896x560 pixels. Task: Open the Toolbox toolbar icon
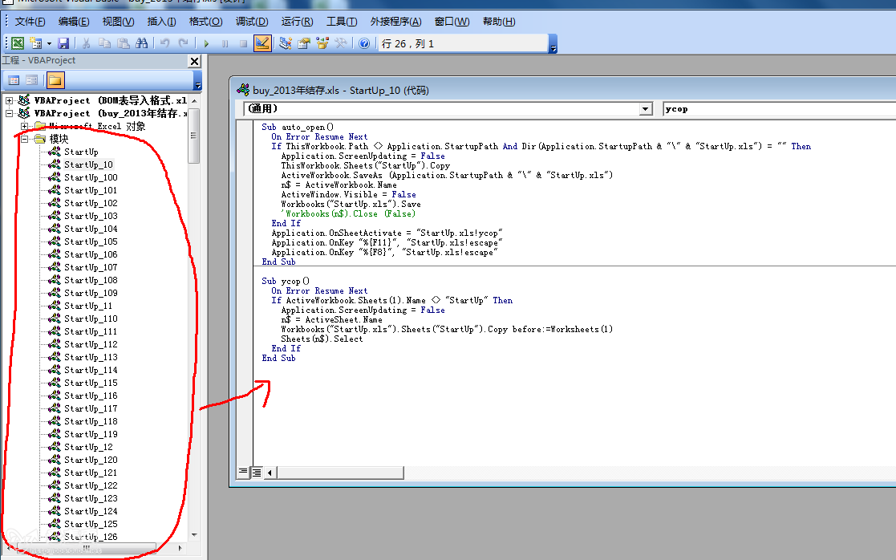[x=341, y=43]
